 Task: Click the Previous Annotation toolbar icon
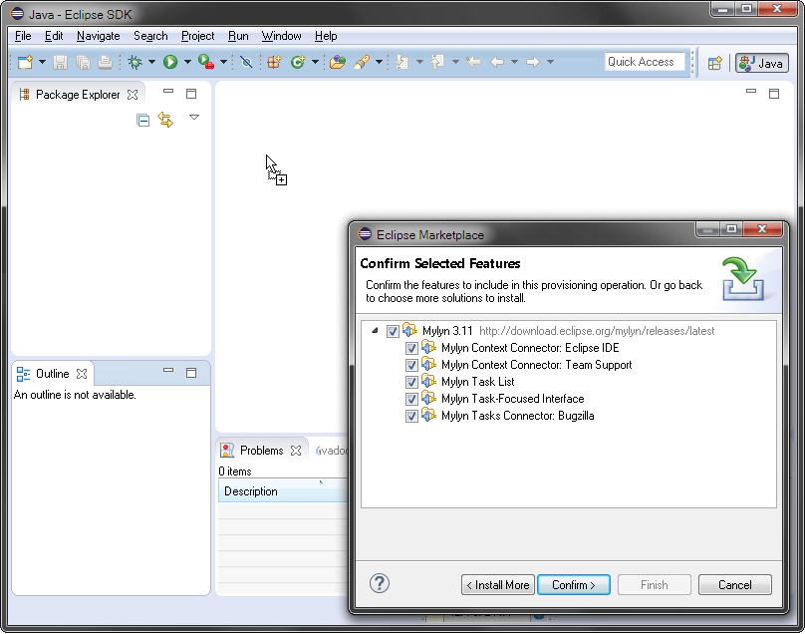click(x=438, y=62)
